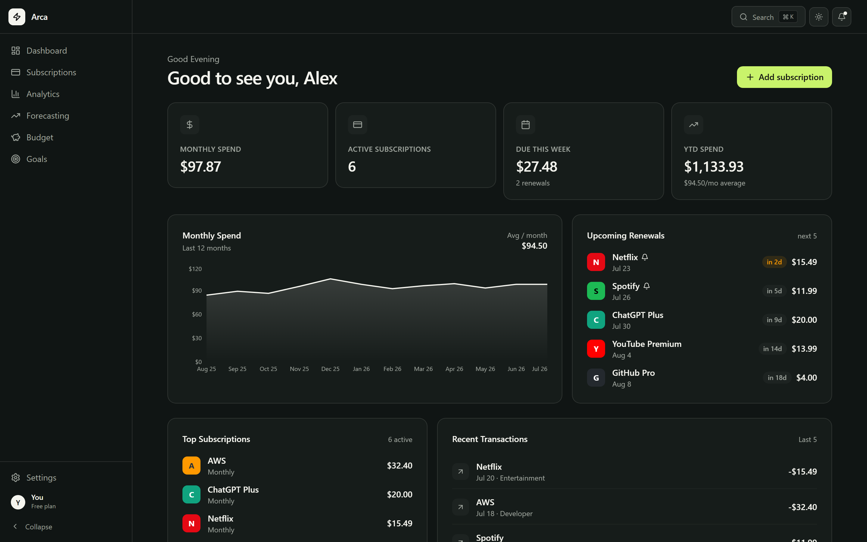867x542 pixels.
Task: Click the YouTube Premium Y icon
Action: (x=596, y=349)
